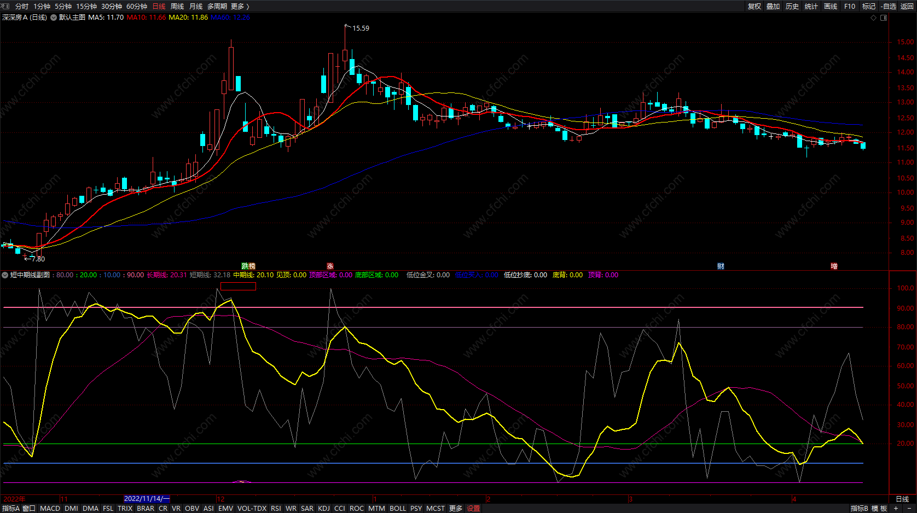Viewport: 917px width, 513px height.
Task: Click the 2022/11/14 date marker on timeline
Action: (x=147, y=499)
